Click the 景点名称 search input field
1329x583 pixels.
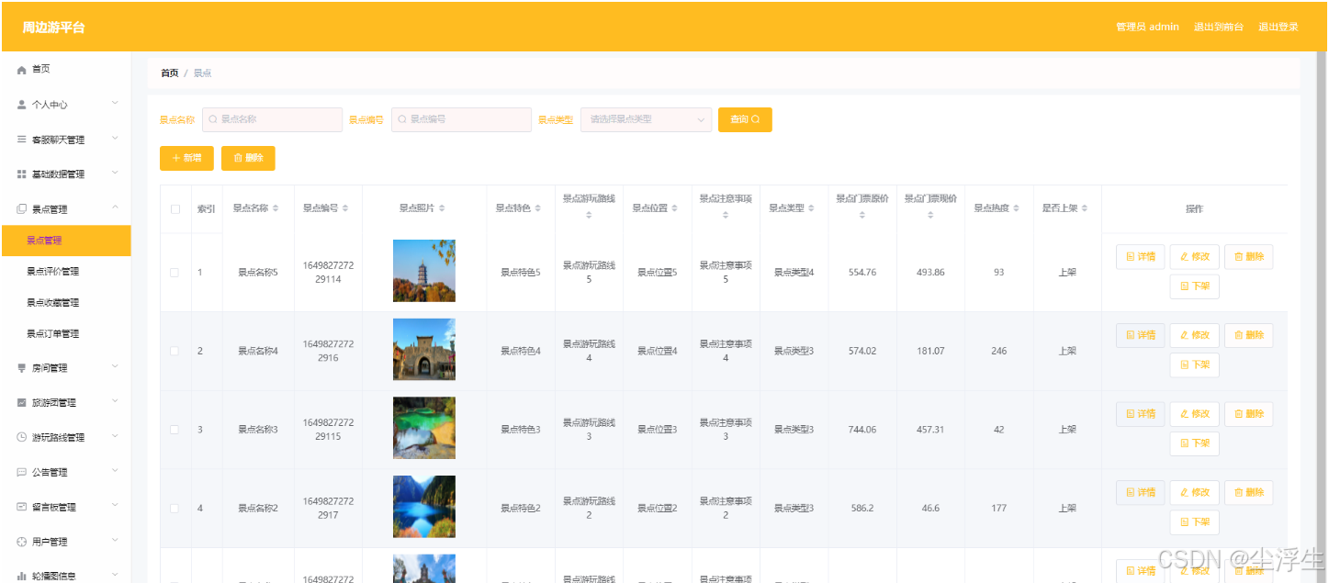click(272, 119)
